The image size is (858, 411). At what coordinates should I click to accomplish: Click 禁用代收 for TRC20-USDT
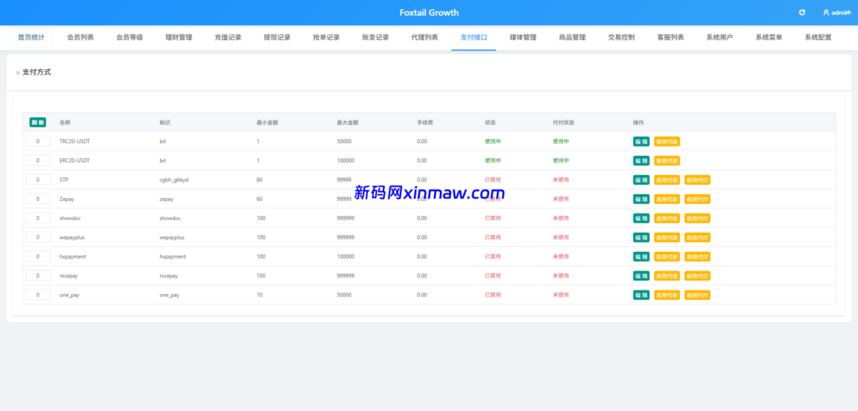(667, 141)
